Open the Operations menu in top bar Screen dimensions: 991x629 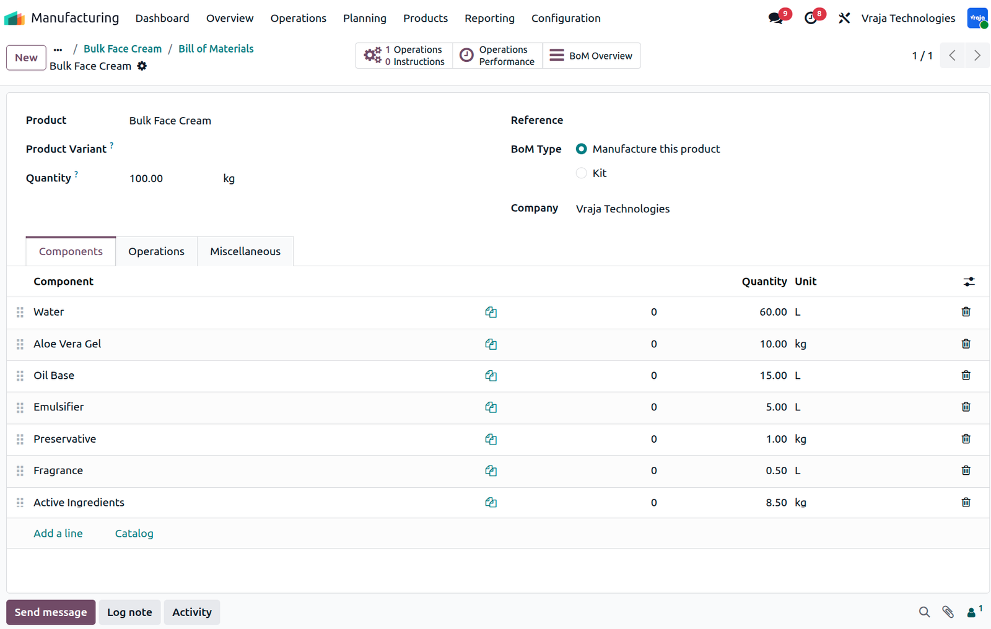298,18
